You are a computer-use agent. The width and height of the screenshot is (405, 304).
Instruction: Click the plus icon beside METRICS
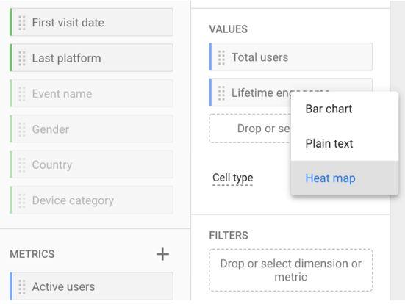162,254
